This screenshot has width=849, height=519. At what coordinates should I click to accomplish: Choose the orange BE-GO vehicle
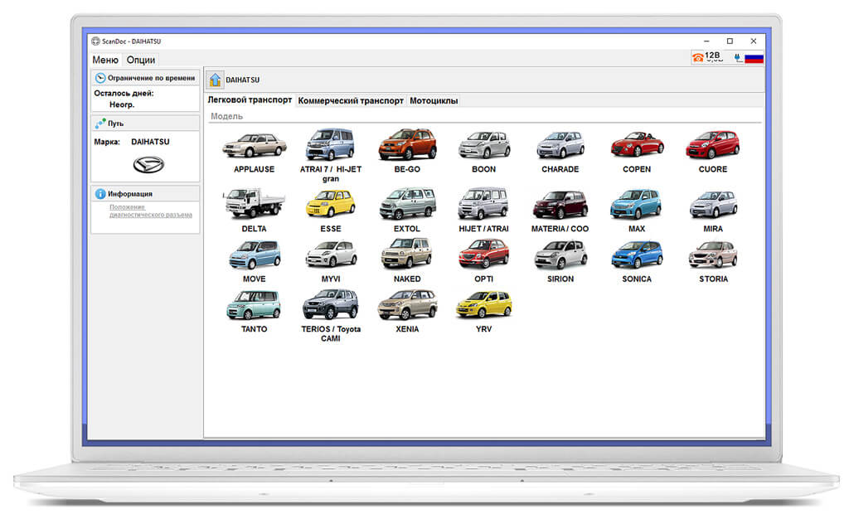pyautogui.click(x=407, y=144)
